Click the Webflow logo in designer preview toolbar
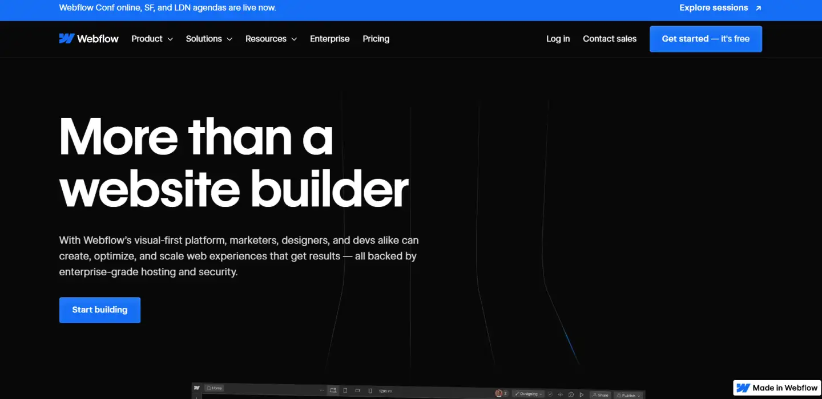This screenshot has height=399, width=822. (x=197, y=388)
